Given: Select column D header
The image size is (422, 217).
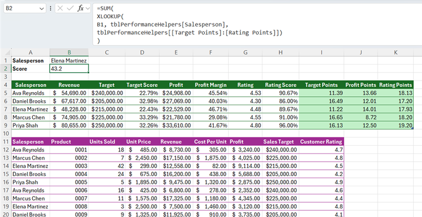Looking at the screenshot, I should [x=142, y=53].
